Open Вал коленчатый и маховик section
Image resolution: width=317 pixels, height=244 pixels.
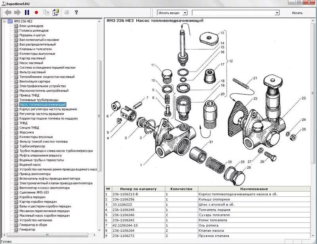(39, 40)
